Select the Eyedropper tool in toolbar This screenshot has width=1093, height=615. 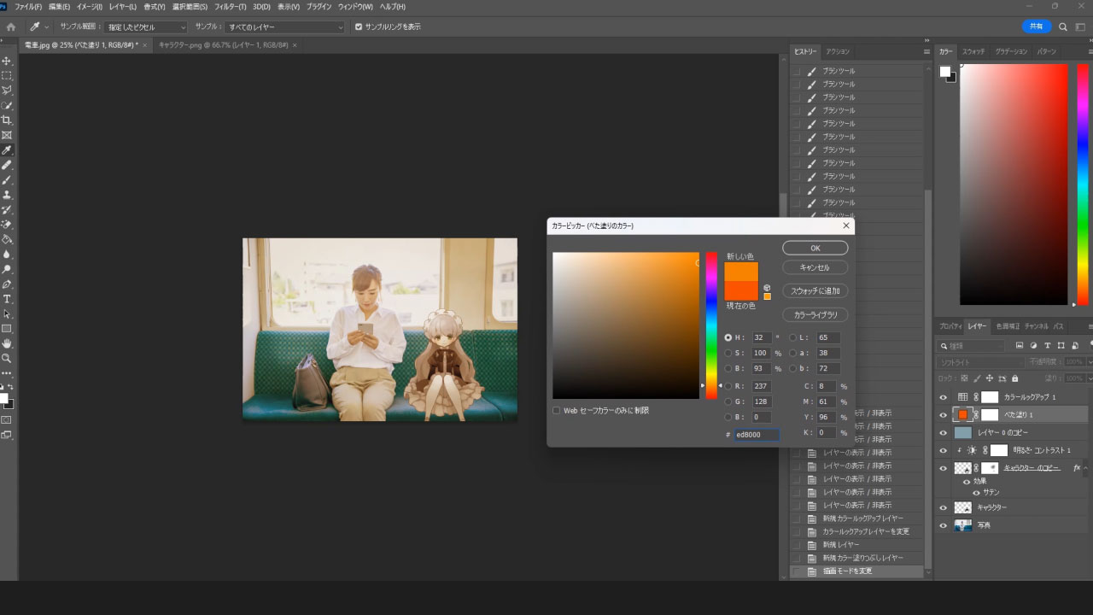click(7, 149)
